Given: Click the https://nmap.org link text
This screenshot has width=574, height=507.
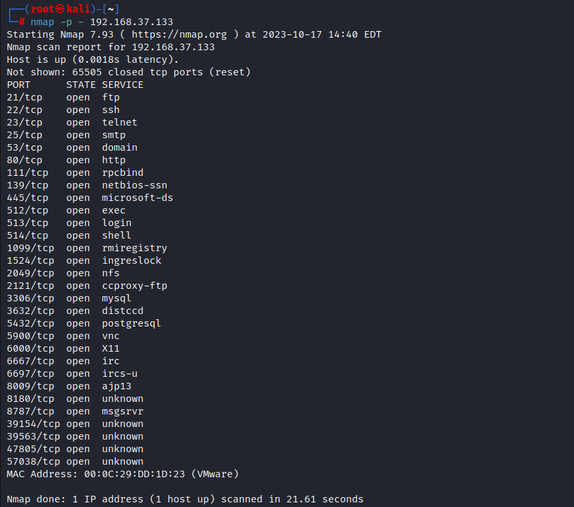Looking at the screenshot, I should click(x=179, y=35).
